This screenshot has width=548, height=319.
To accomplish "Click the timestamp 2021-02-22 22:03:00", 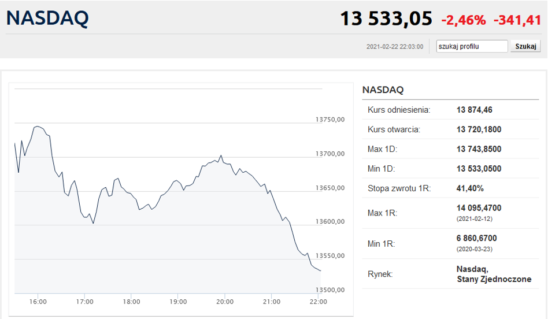I will (x=395, y=47).
